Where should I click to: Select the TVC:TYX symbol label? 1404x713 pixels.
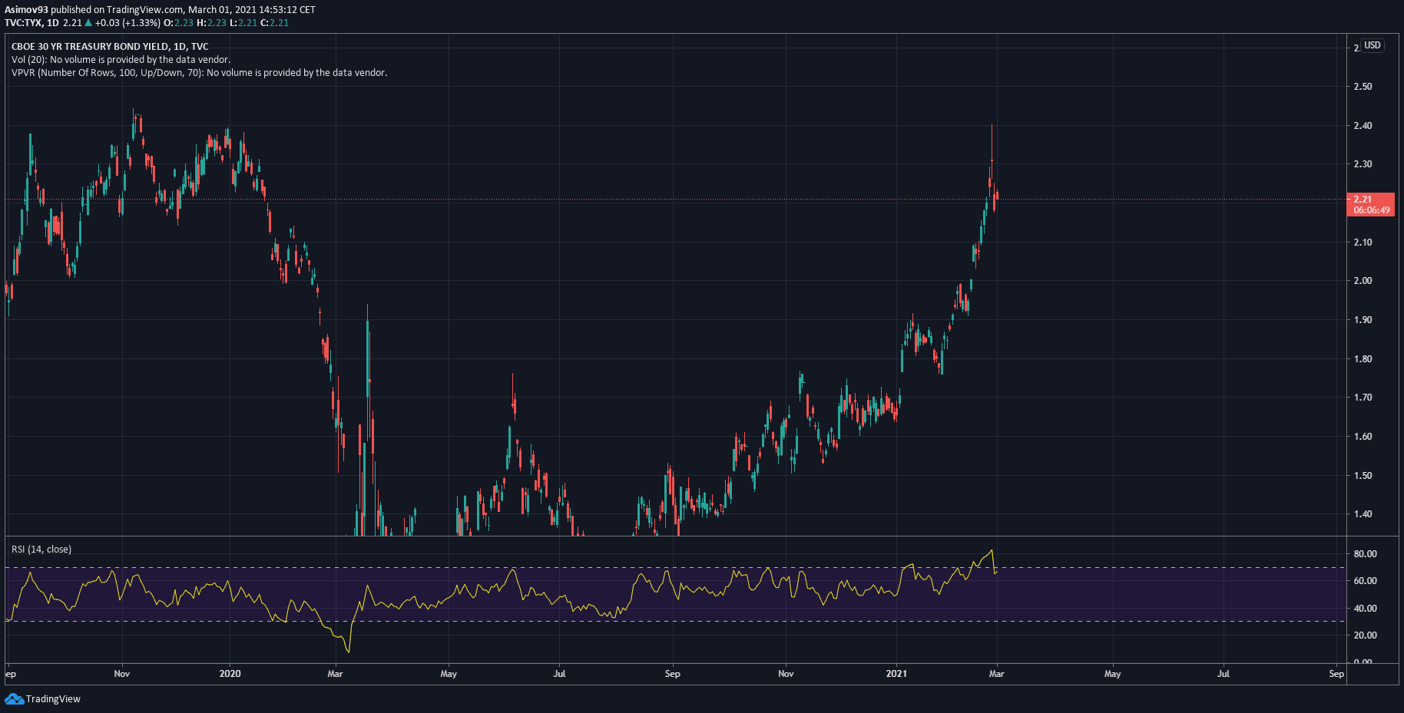tap(23, 23)
